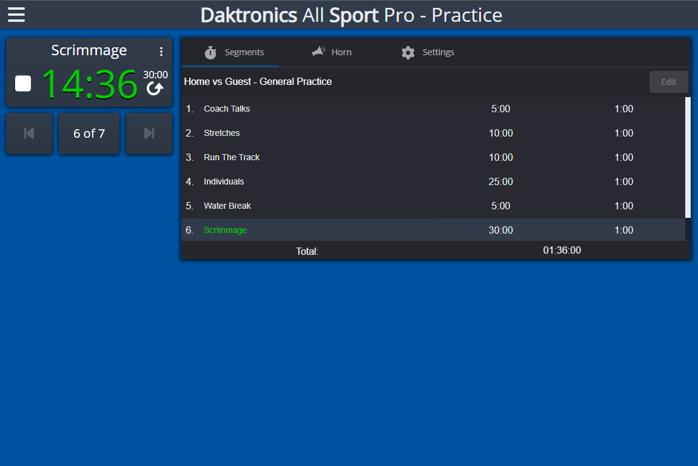Select the Run The Track segment
The height and width of the screenshot is (466, 698).
pyautogui.click(x=364, y=157)
